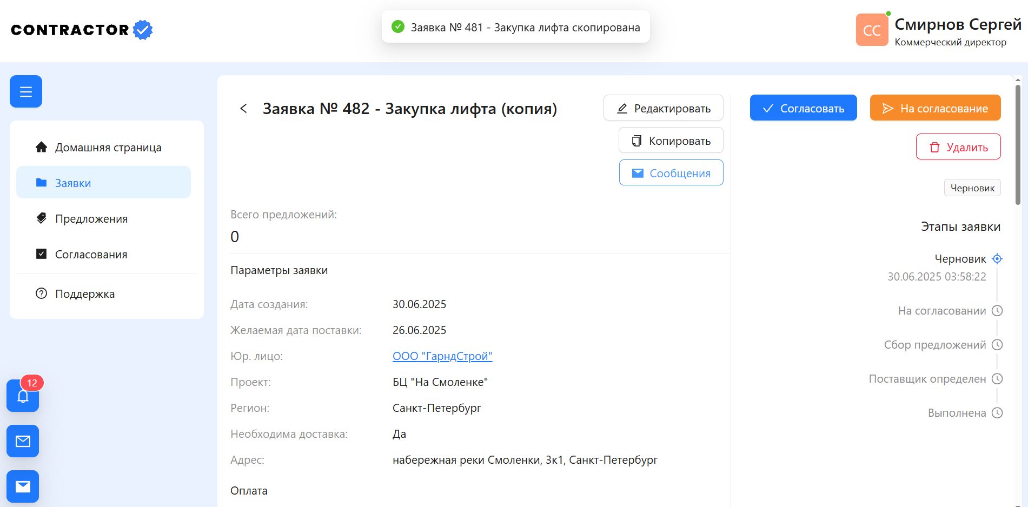This screenshot has height=507, width=1028.
Task: Open the notifications bell with 12 badge
Action: (x=23, y=396)
